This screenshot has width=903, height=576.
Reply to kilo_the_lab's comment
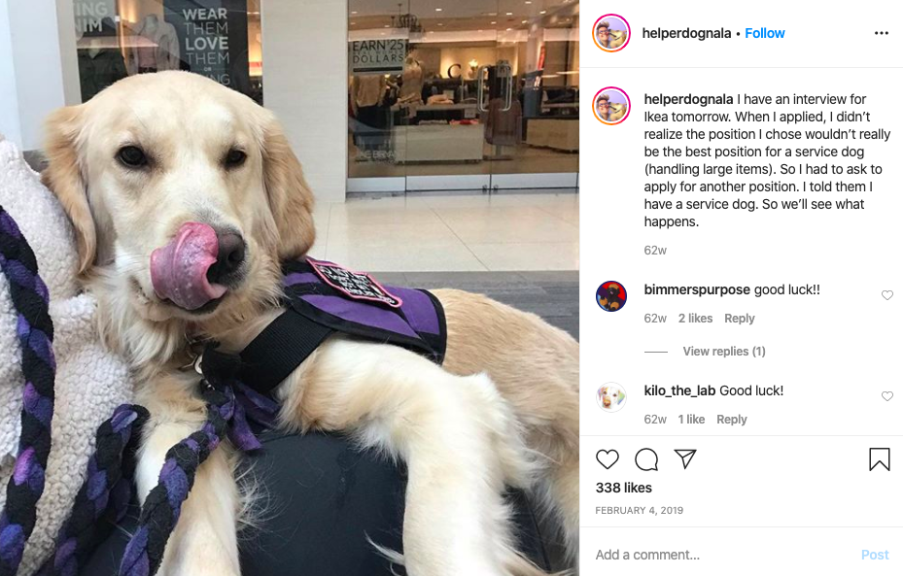[731, 420]
